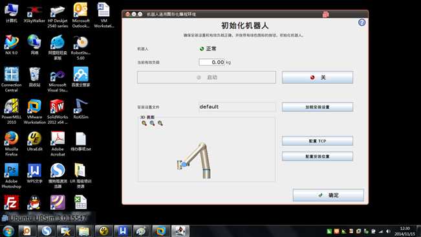Select the Sogou browser desktop shortcut

tap(58, 175)
